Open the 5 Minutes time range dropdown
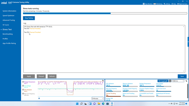The height and width of the screenshot is (106, 189). 98,98
